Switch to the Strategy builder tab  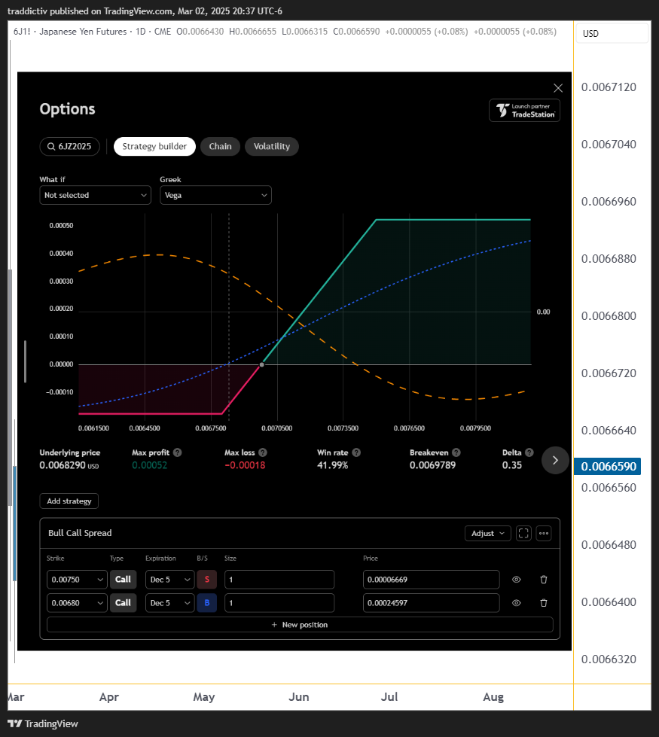[154, 146]
